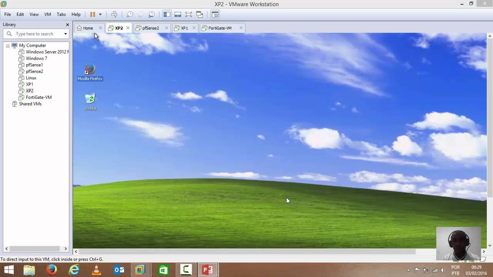The image size is (493, 277).
Task: Click VM view scroll up arrow
Action: pos(490,36)
